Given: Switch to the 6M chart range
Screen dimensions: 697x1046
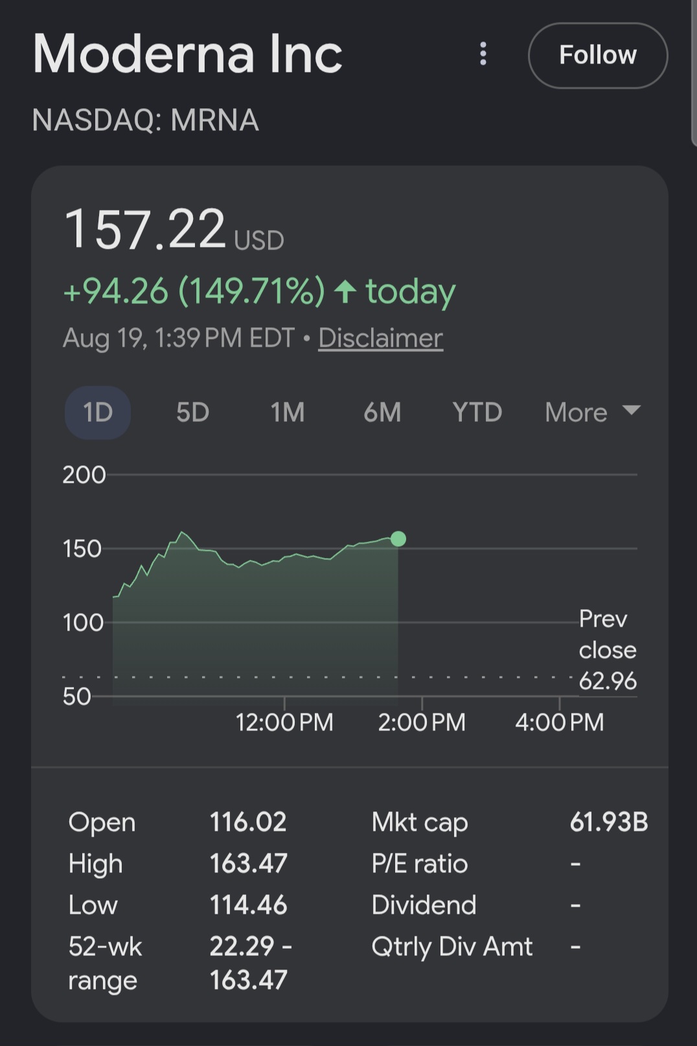Looking at the screenshot, I should tap(382, 412).
